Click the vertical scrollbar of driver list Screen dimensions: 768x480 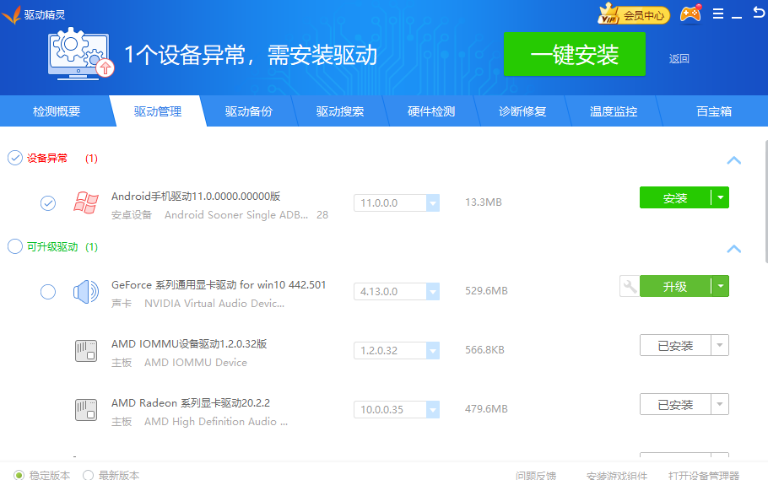point(766,202)
